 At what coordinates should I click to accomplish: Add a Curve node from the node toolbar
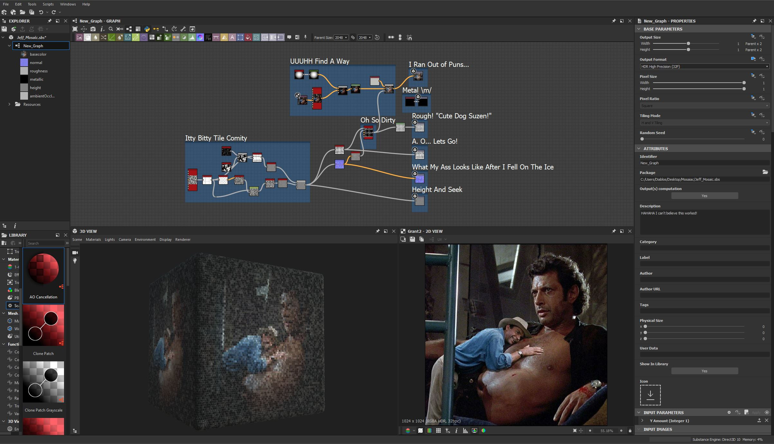click(x=111, y=37)
